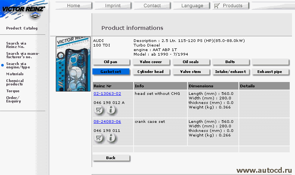Add 08-24083-06 to the shopping cart
Screen dimensions: 295x175
(98, 138)
